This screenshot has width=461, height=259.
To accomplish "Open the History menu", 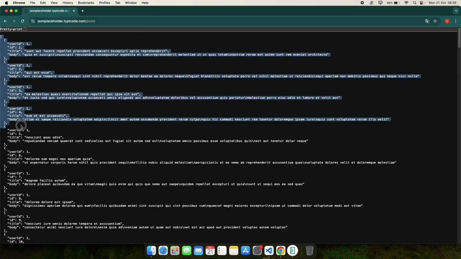I will 68,3.
